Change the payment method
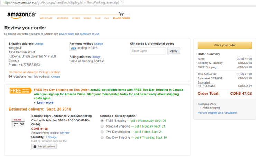 point(99,44)
